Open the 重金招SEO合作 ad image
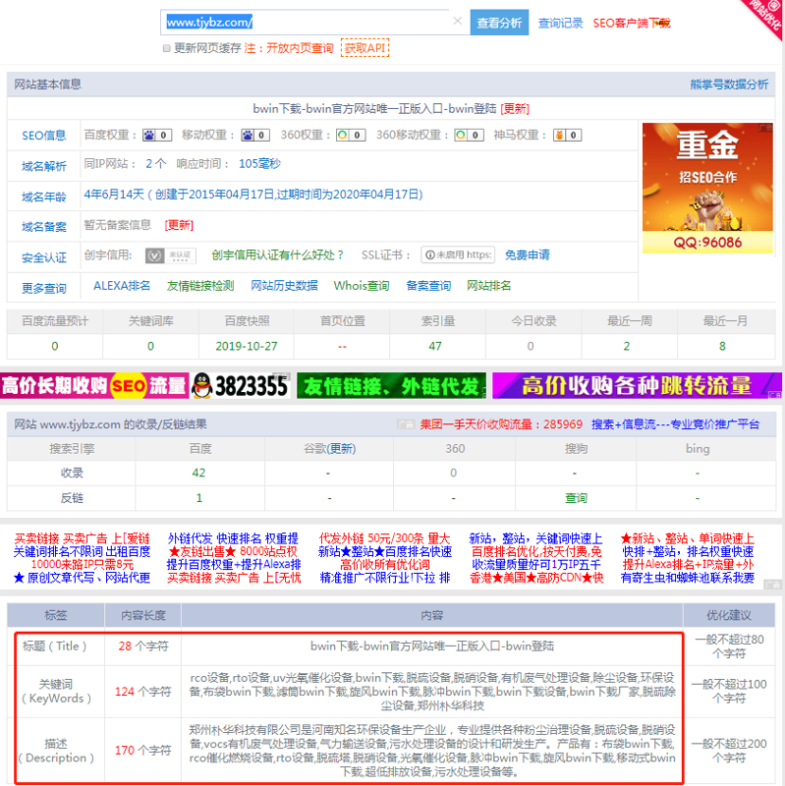The width and height of the screenshot is (785, 786). pyautogui.click(x=707, y=188)
